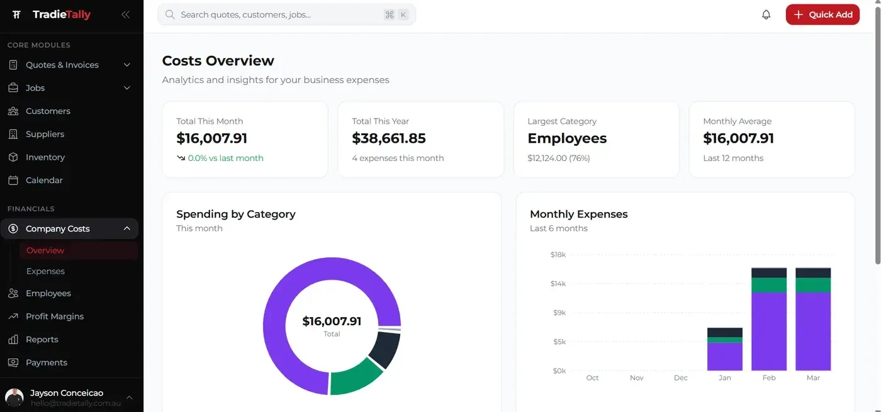Select the Overview submenu item
Viewport: 881px width, 412px height.
click(x=79, y=250)
